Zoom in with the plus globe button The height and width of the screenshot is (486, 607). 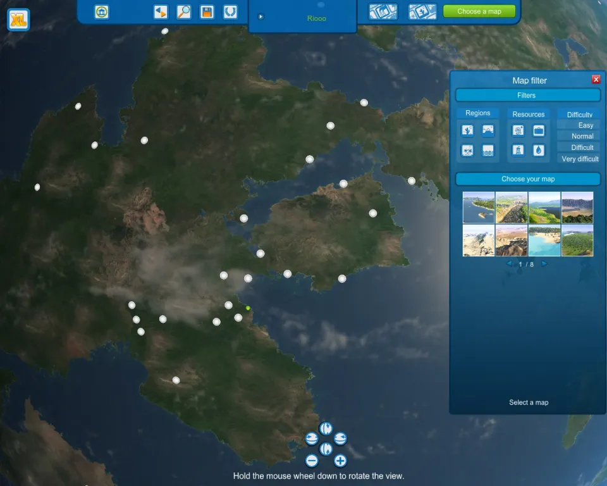coord(340,461)
